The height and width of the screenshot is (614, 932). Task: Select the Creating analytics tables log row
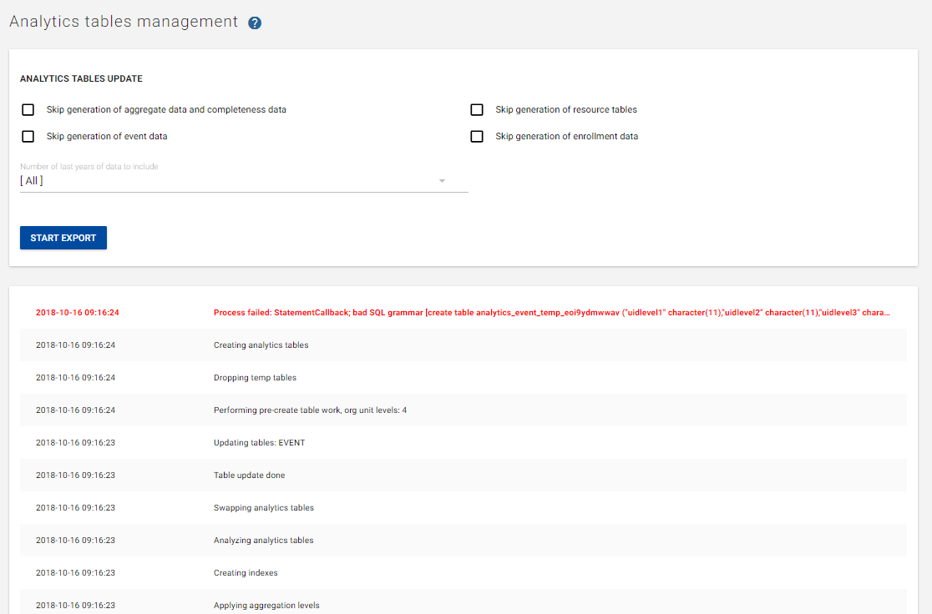[261, 345]
